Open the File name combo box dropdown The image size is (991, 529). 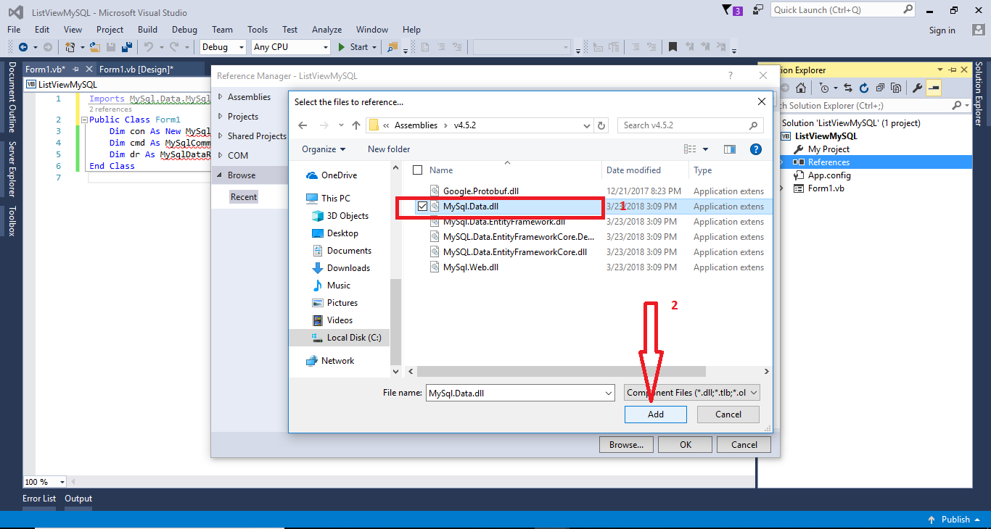pyautogui.click(x=608, y=393)
